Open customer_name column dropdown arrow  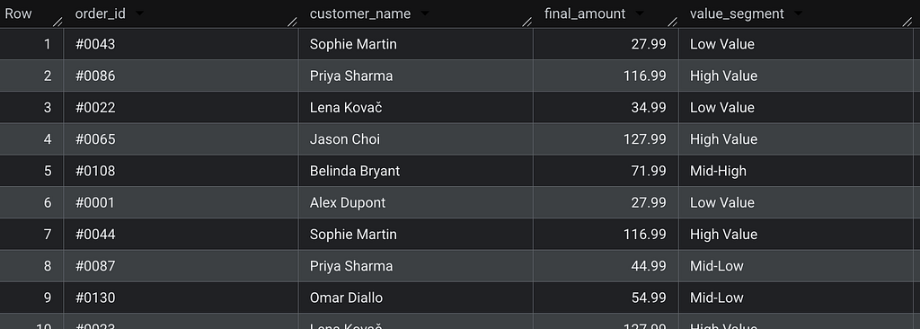coord(425,13)
